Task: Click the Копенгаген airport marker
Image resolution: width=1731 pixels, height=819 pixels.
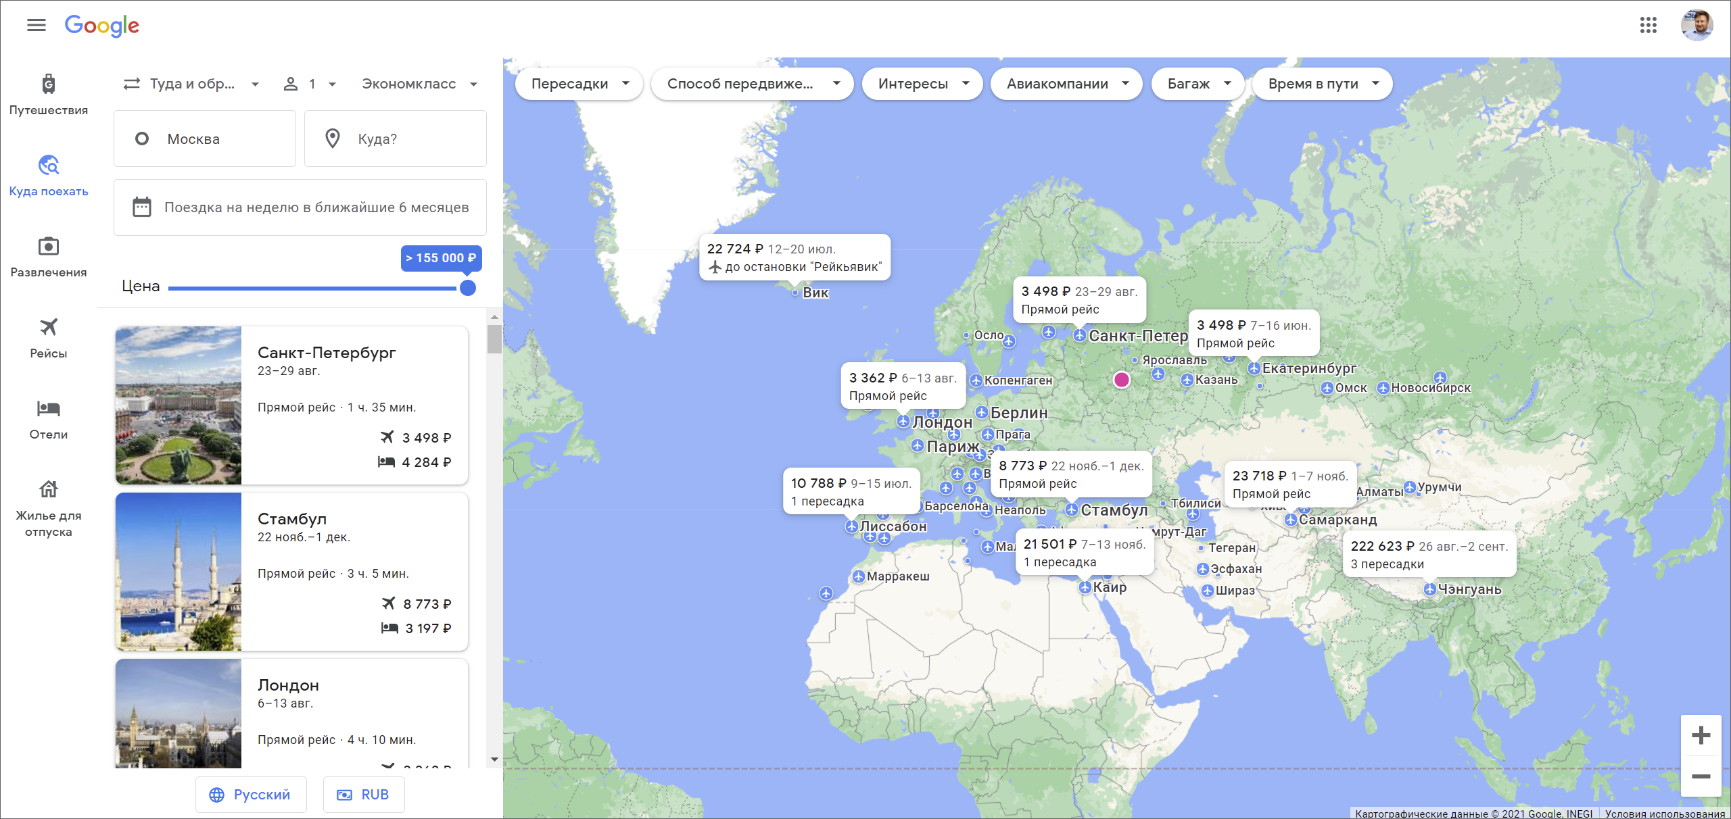Action: click(x=976, y=380)
